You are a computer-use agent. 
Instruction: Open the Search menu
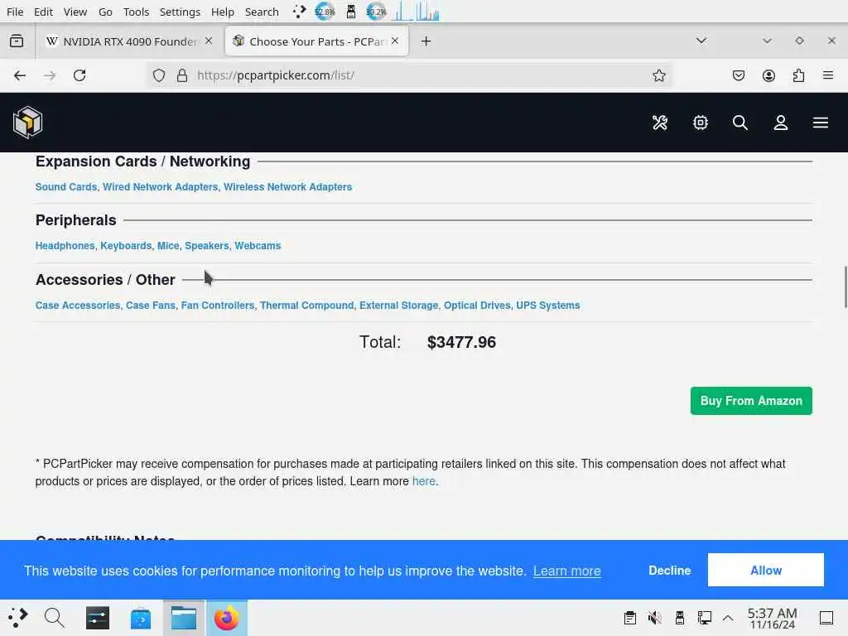click(x=262, y=12)
